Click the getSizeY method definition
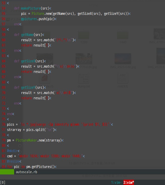This screenshot has height=185, width=165. pos(28,87)
